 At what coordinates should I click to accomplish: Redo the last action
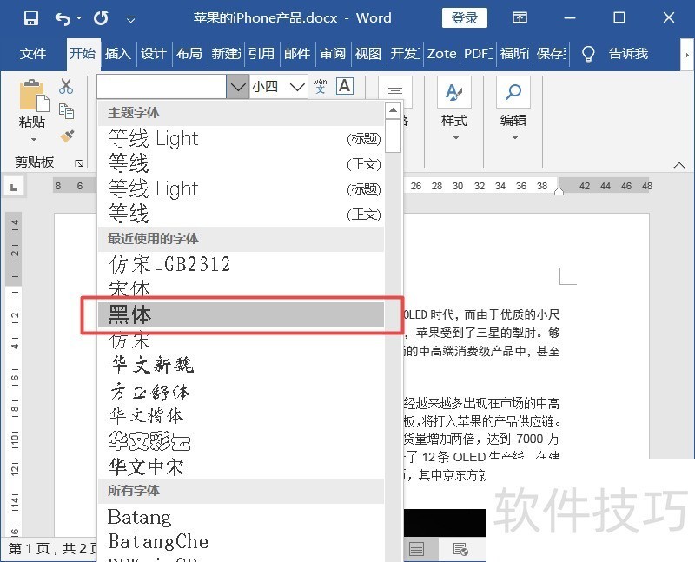[x=101, y=18]
